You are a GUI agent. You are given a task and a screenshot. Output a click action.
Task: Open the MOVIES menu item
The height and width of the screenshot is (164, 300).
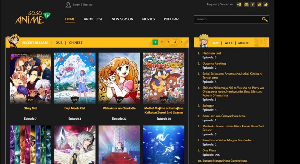pyautogui.click(x=148, y=19)
